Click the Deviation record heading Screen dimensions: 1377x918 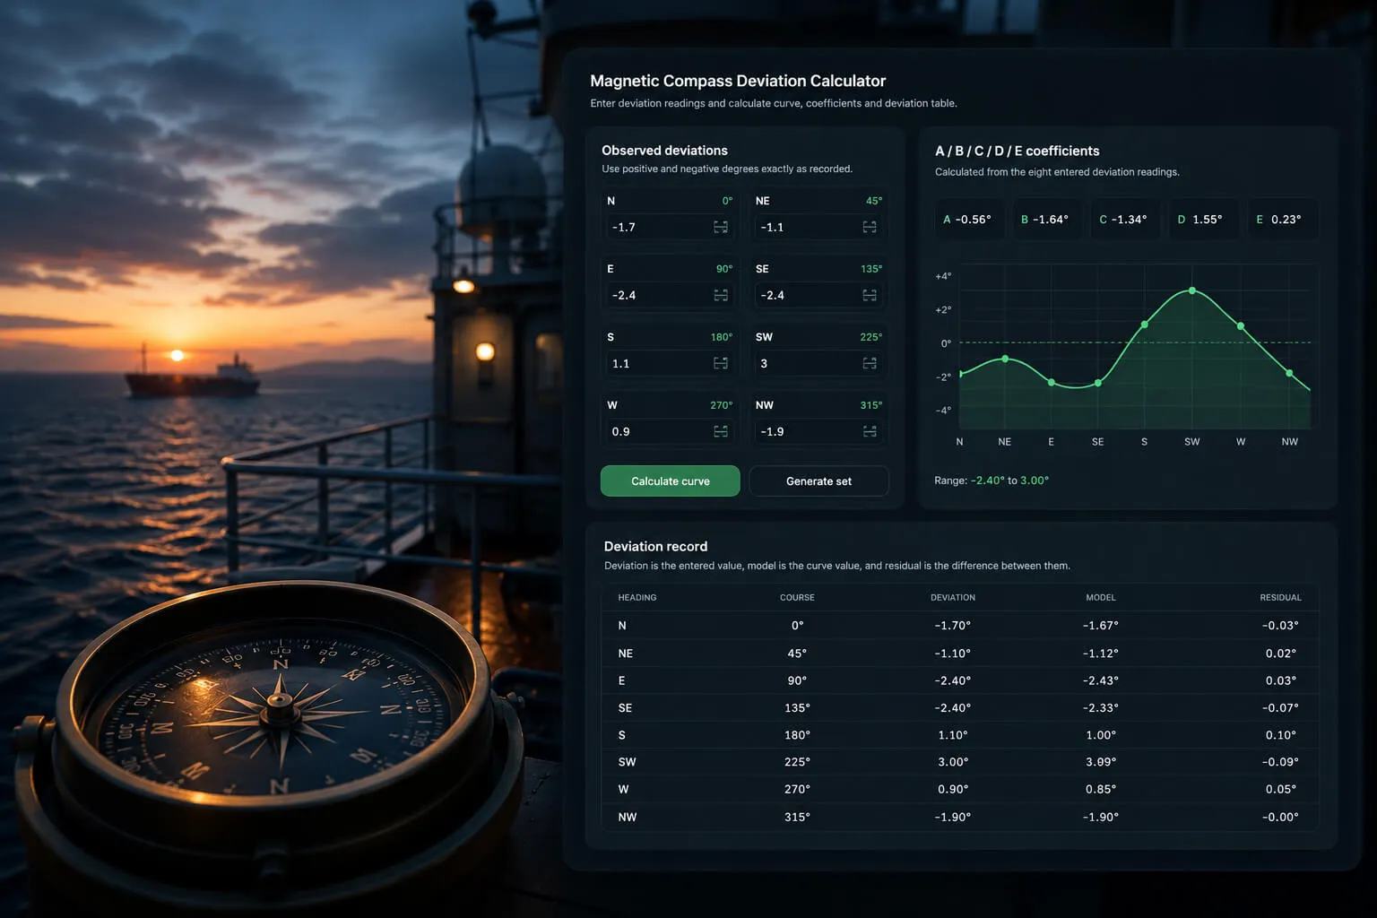click(x=655, y=546)
